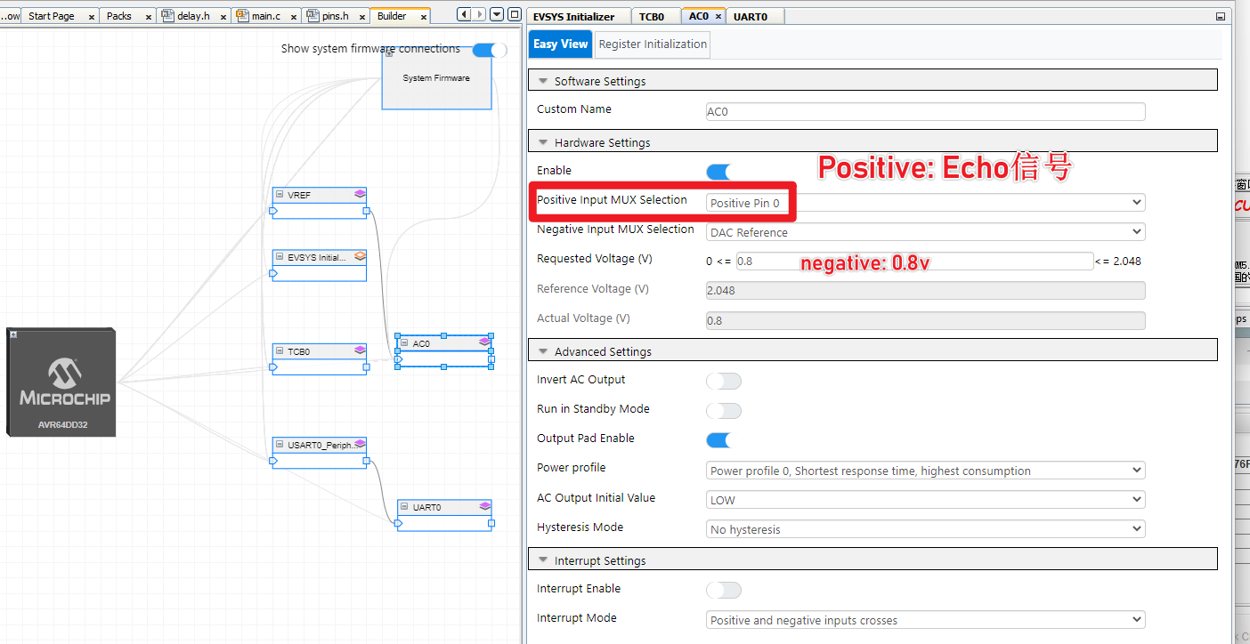Viewport: 1250px width, 644px height.
Task: Click the VREF node input port arrow
Action: [274, 211]
